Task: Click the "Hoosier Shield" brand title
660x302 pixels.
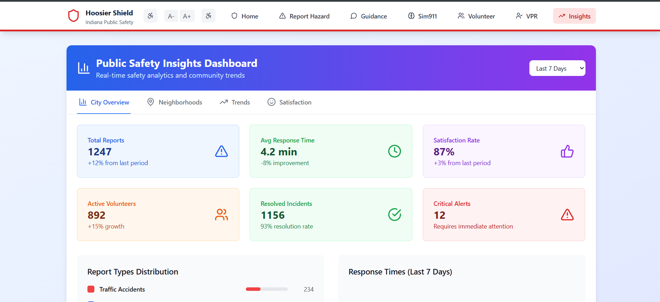Action: coord(109,13)
